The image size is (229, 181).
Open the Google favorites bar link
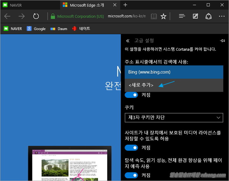(36, 29)
